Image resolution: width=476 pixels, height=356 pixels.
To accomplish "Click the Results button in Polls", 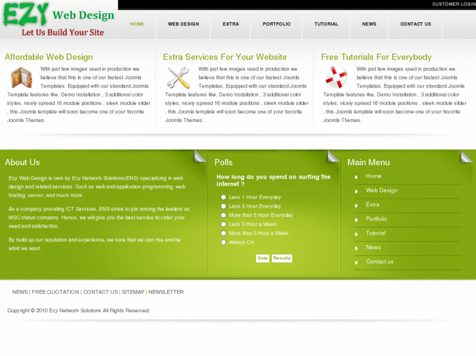I will (282, 258).
